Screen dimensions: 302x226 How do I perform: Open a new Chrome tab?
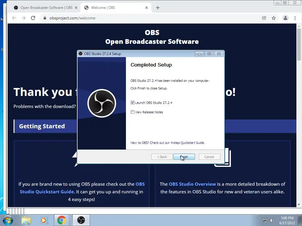coord(158,8)
